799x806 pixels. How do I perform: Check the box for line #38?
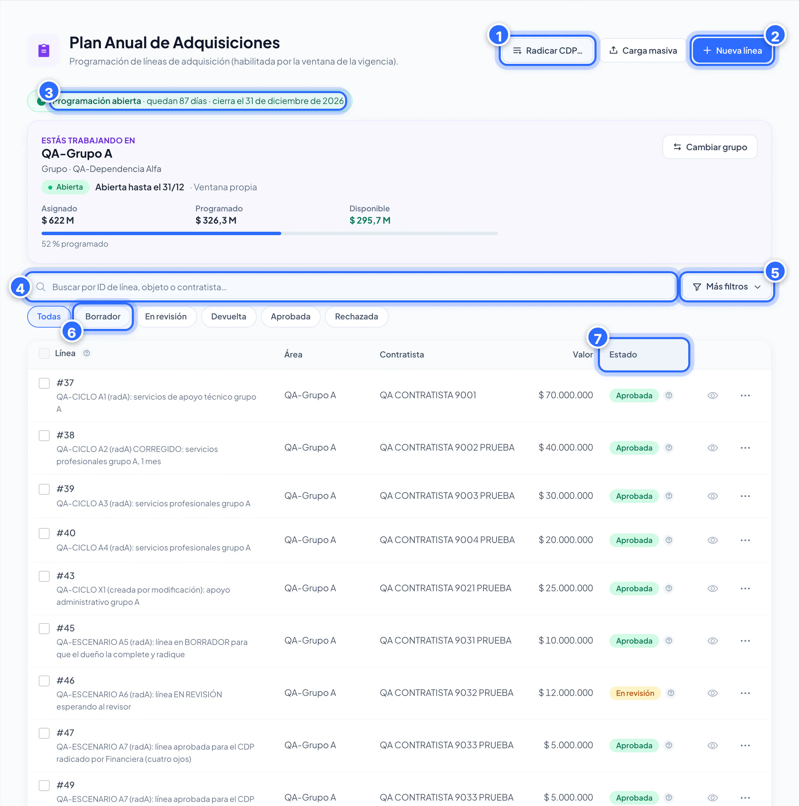coord(44,436)
